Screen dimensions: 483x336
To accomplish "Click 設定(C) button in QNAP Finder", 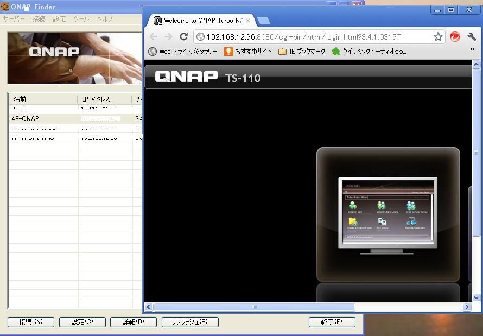I will pos(82,322).
